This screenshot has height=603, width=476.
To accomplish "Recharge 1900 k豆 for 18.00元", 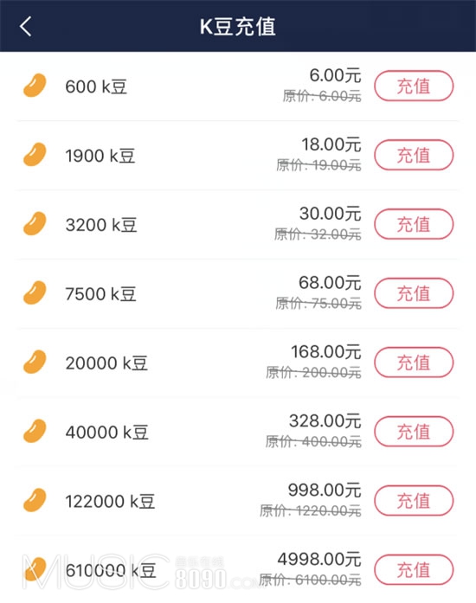I will tap(414, 155).
